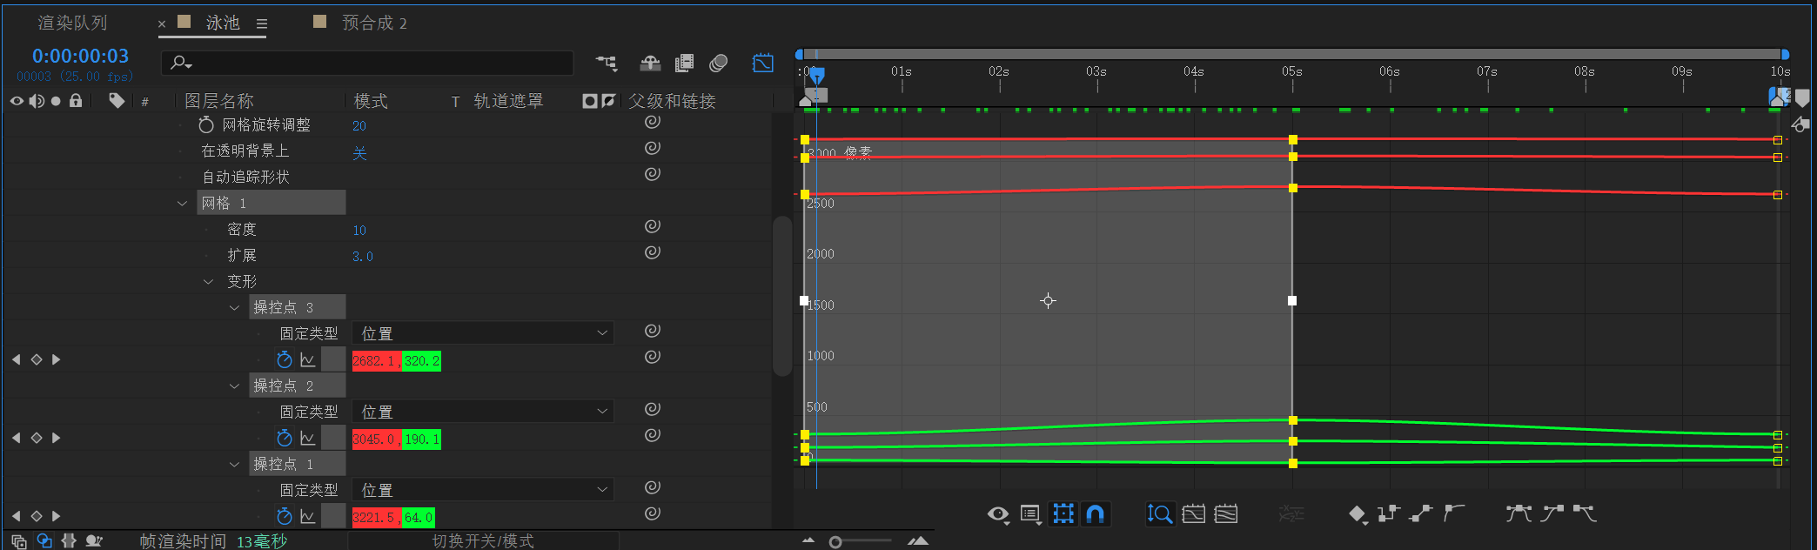Apply Easy Ease to keyframes
Screen dimensions: 1817x550
pos(1519,513)
